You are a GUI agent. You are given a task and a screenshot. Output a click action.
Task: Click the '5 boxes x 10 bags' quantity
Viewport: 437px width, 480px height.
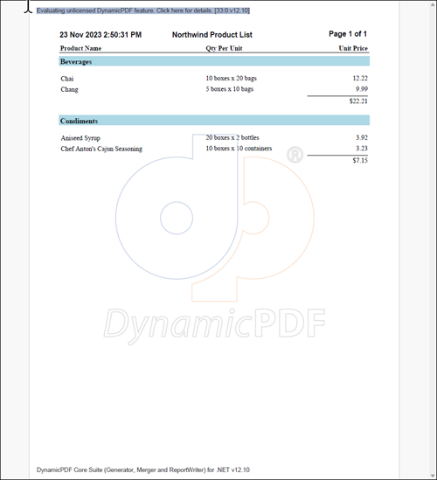tap(230, 89)
